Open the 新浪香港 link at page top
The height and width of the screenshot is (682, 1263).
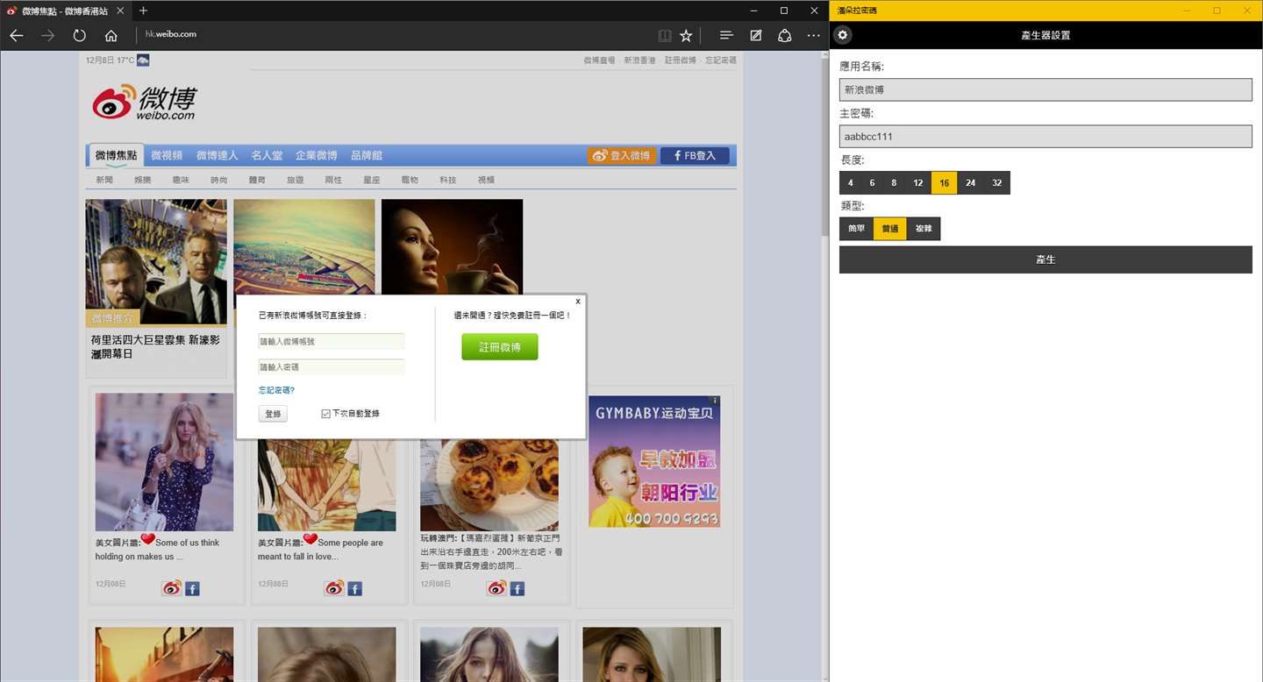click(x=639, y=60)
